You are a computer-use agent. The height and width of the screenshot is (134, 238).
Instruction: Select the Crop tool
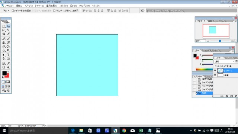point(4,34)
